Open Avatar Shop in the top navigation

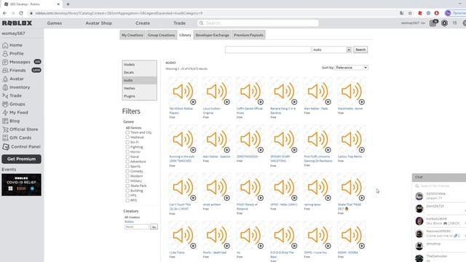pyautogui.click(x=99, y=23)
